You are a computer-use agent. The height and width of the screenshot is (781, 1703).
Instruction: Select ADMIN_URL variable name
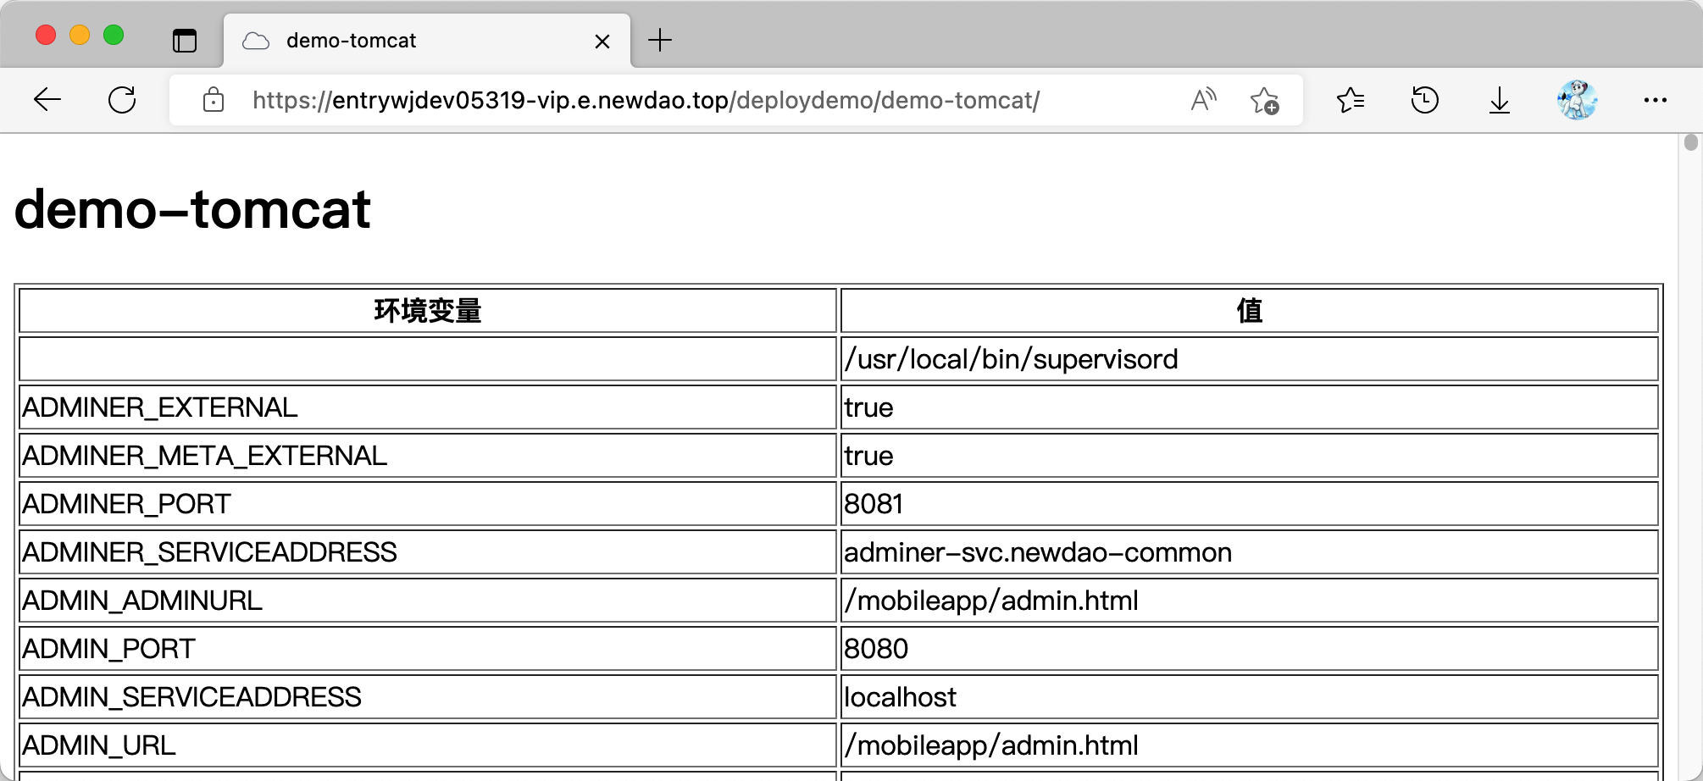click(x=99, y=745)
